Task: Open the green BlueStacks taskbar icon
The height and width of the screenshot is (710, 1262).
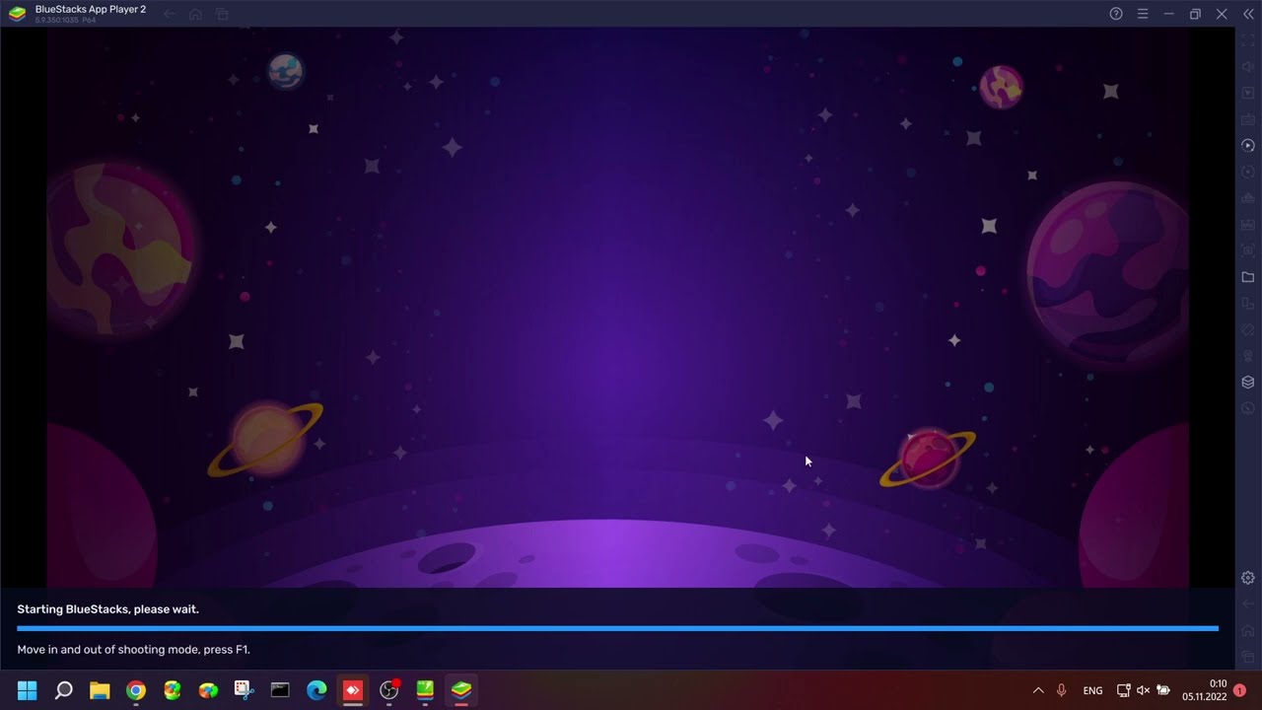Action: (x=425, y=690)
